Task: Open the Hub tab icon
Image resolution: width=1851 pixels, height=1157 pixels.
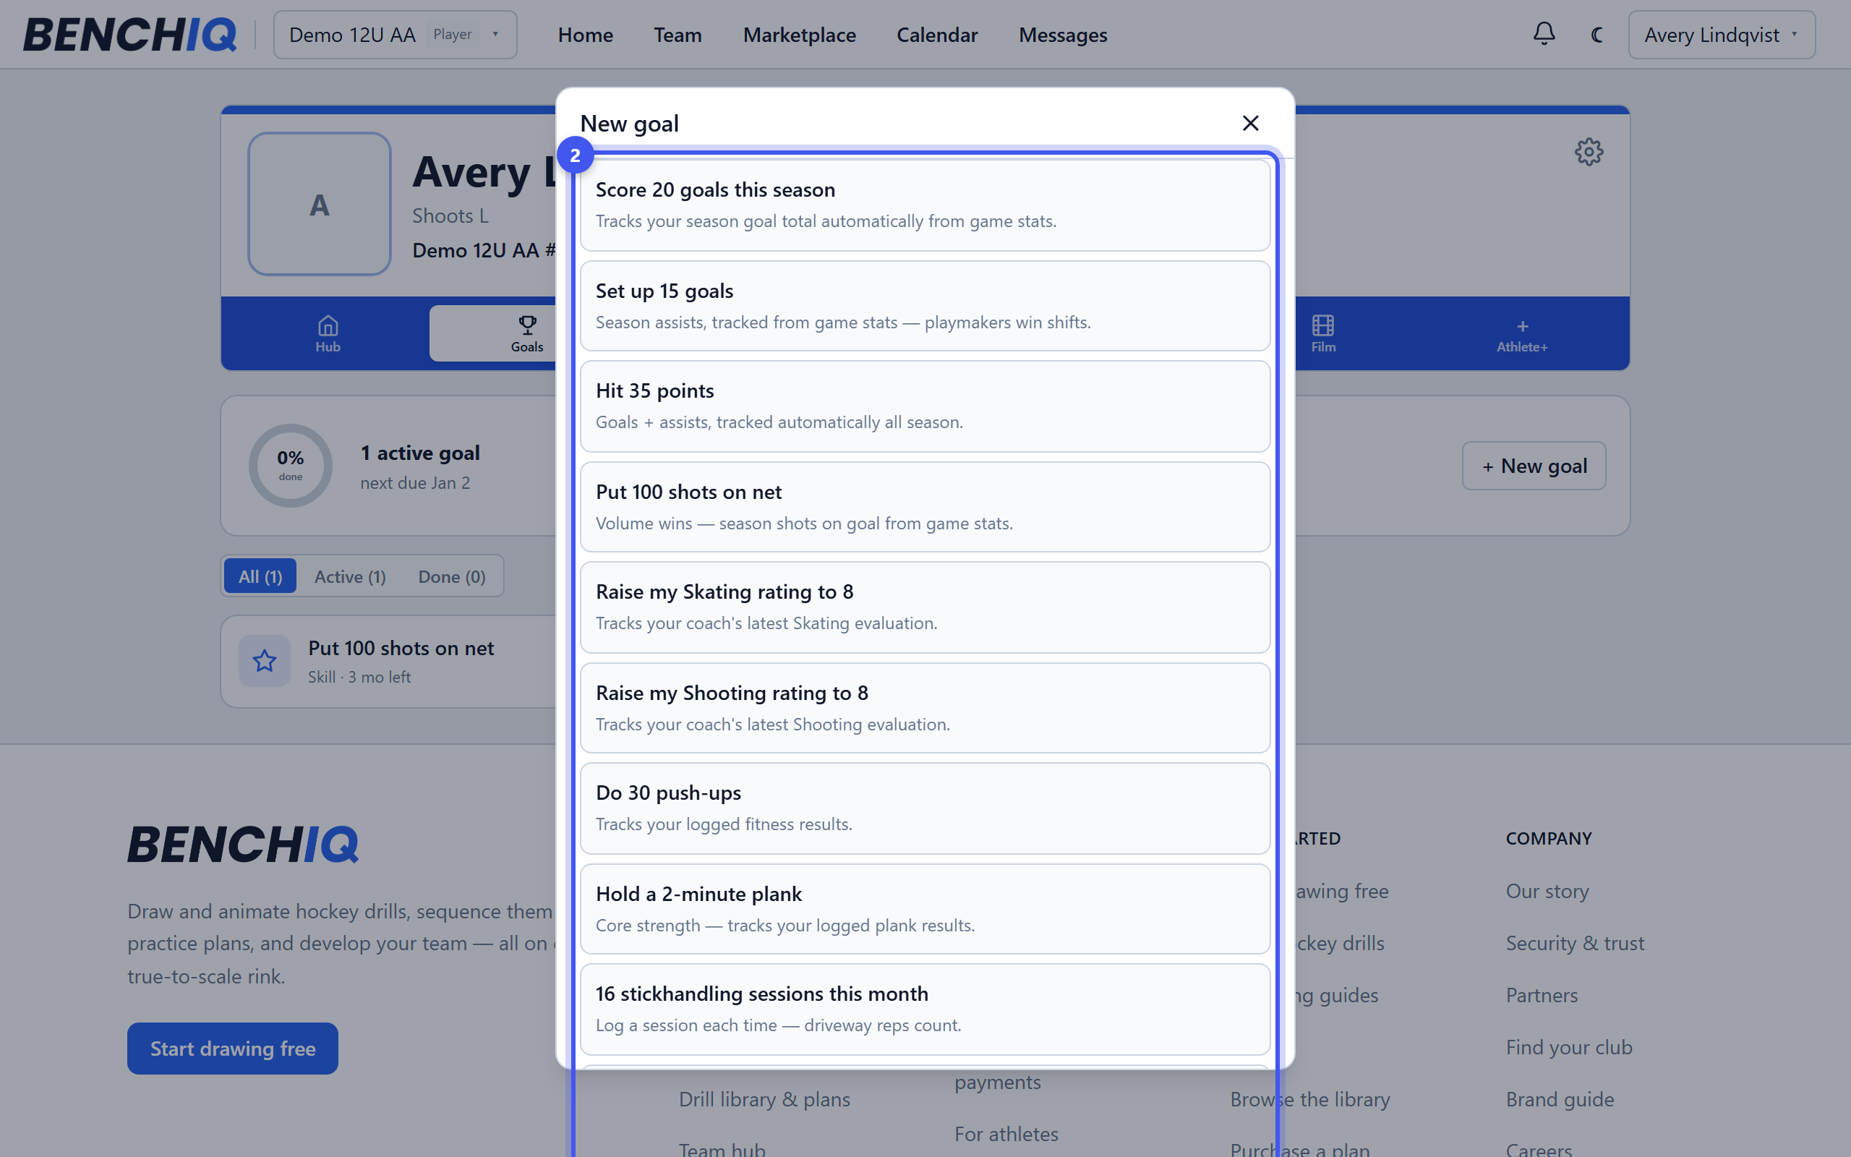Action: point(328,333)
